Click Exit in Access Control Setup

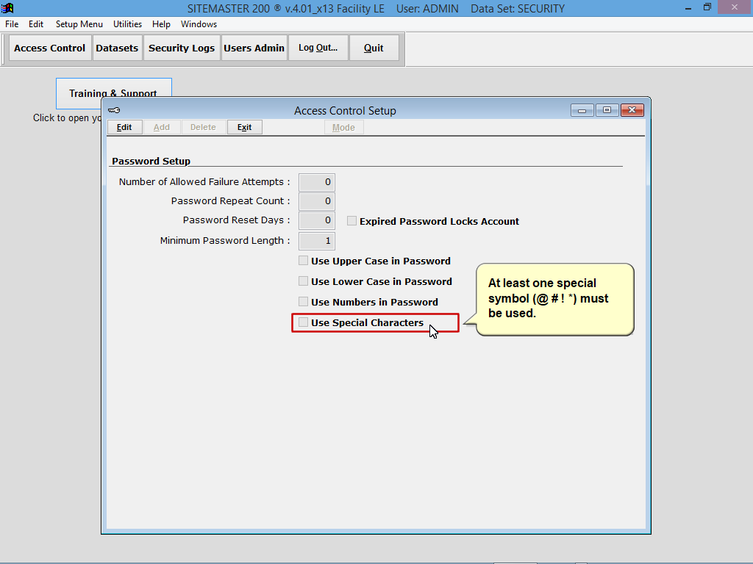click(x=244, y=127)
